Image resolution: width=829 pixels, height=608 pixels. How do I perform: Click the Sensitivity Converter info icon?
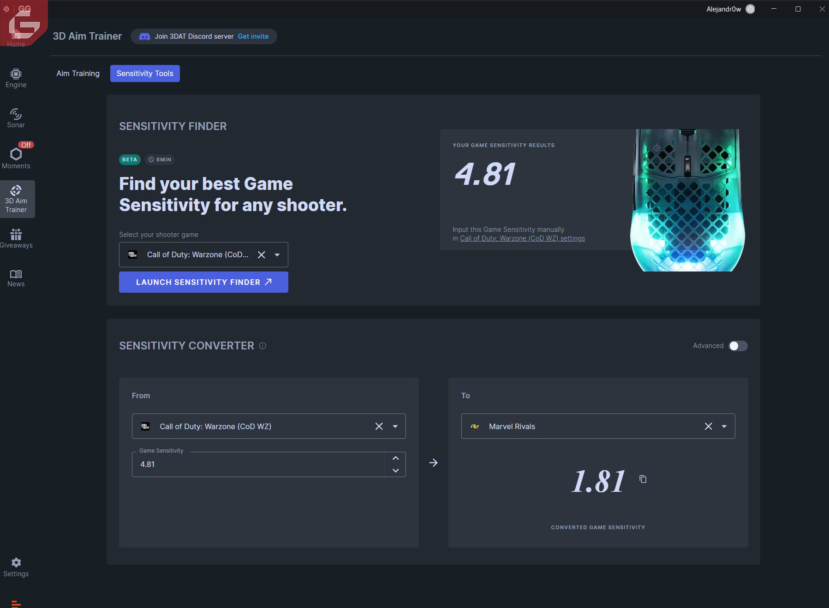click(x=262, y=346)
